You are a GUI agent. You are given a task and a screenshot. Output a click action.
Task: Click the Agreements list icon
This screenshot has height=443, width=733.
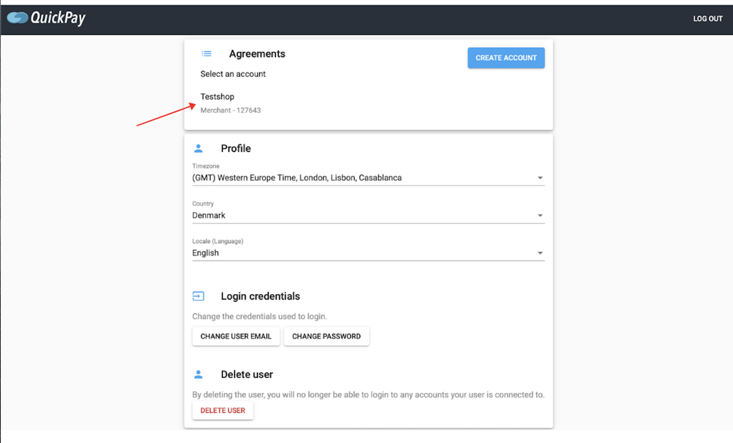click(x=206, y=54)
